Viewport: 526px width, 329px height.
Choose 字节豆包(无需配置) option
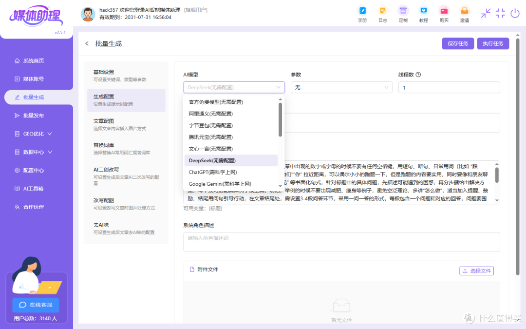231,126
